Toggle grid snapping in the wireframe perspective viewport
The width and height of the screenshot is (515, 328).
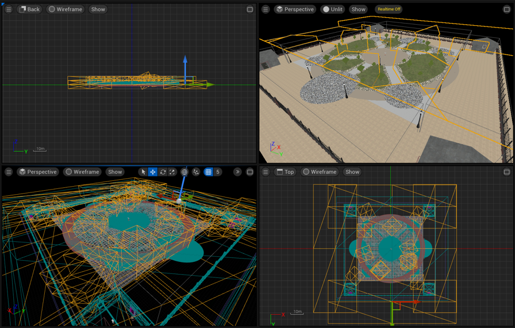coord(209,172)
